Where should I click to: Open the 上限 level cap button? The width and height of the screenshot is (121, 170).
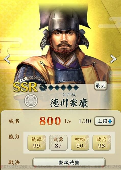pyautogui.click(x=104, y=121)
